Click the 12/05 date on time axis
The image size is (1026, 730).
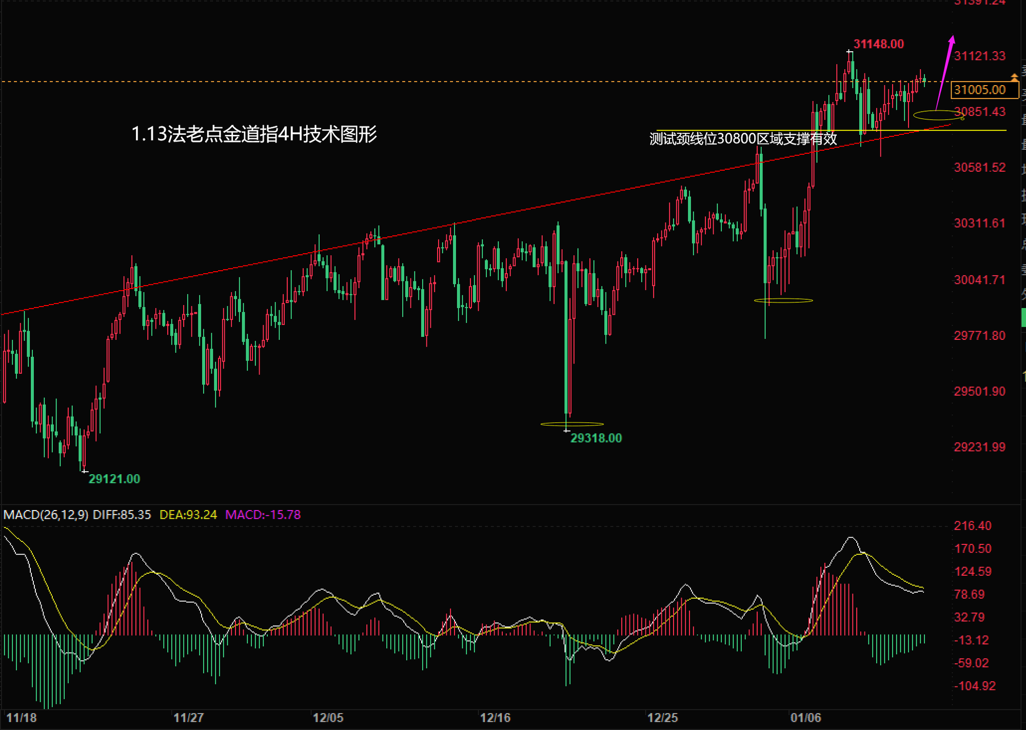[328, 718]
